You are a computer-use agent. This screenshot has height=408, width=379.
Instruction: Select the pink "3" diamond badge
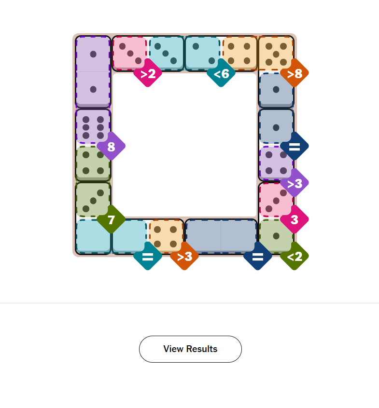click(294, 220)
